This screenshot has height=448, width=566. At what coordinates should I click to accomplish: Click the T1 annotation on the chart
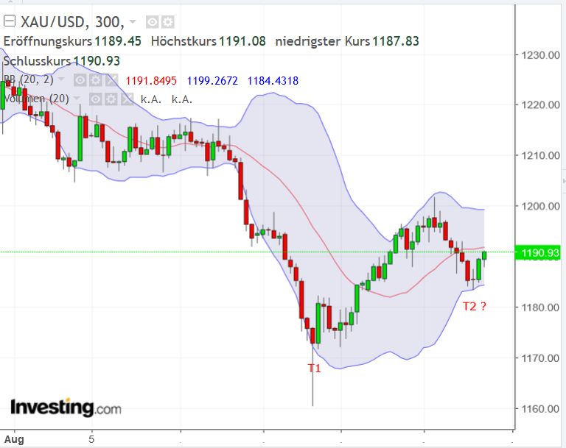click(x=314, y=369)
